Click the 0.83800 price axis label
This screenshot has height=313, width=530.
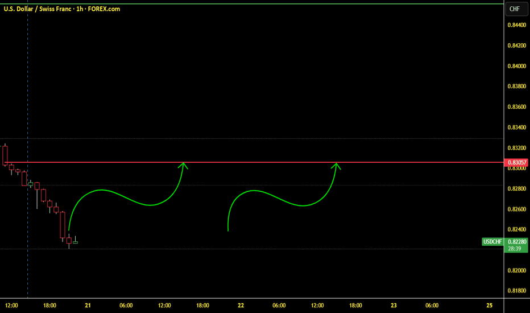(517, 87)
